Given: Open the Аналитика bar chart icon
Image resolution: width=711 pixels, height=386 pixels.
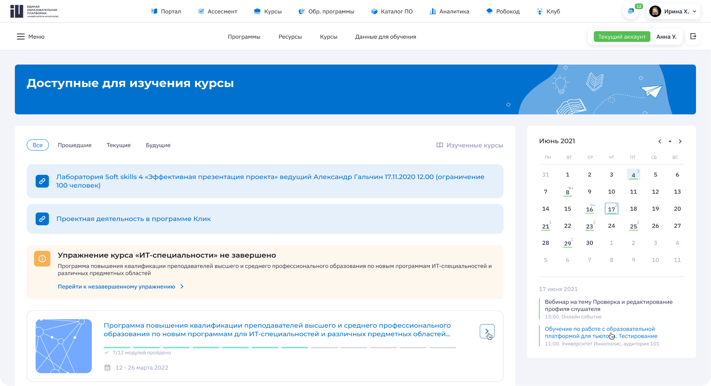Looking at the screenshot, I should (433, 11).
